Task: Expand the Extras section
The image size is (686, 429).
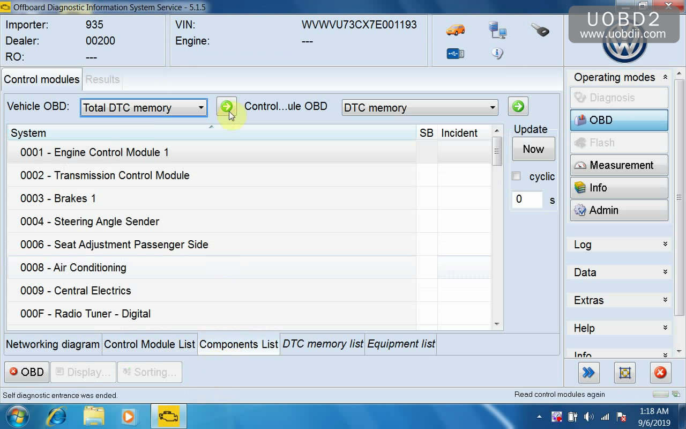Action: 619,300
